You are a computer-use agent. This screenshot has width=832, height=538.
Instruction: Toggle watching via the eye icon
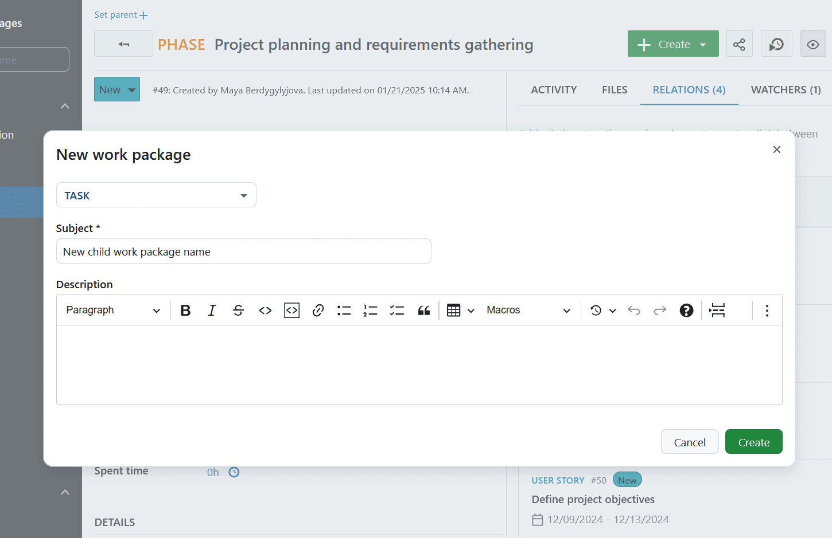(x=813, y=44)
